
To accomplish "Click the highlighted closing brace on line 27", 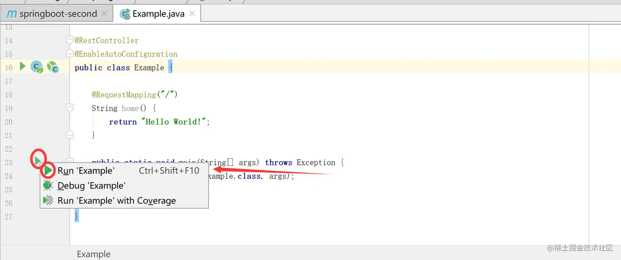I will pos(76,216).
